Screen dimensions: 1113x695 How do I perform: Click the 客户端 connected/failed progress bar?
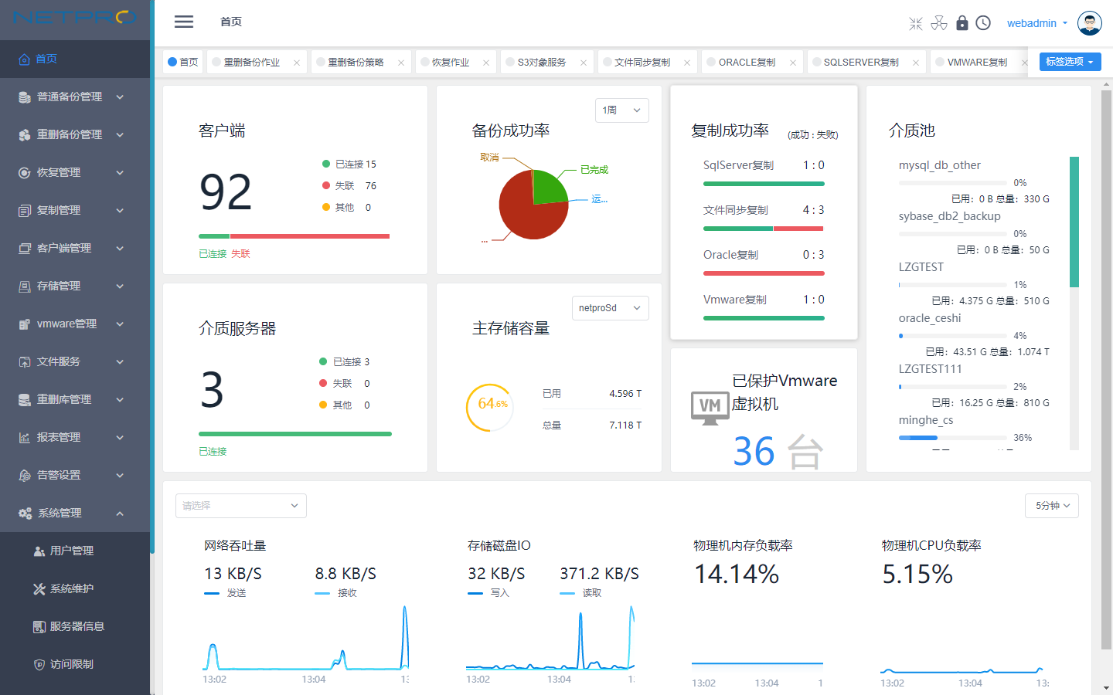coord(294,236)
